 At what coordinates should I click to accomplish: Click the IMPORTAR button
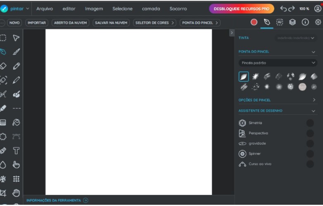(37, 23)
